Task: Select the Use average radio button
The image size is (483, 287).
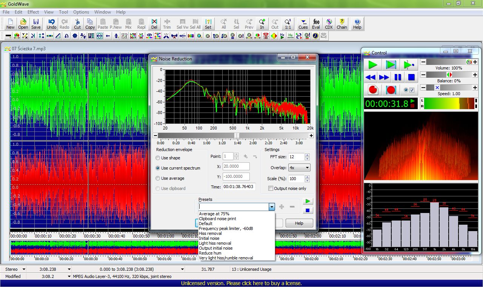Action: [x=170, y=178]
